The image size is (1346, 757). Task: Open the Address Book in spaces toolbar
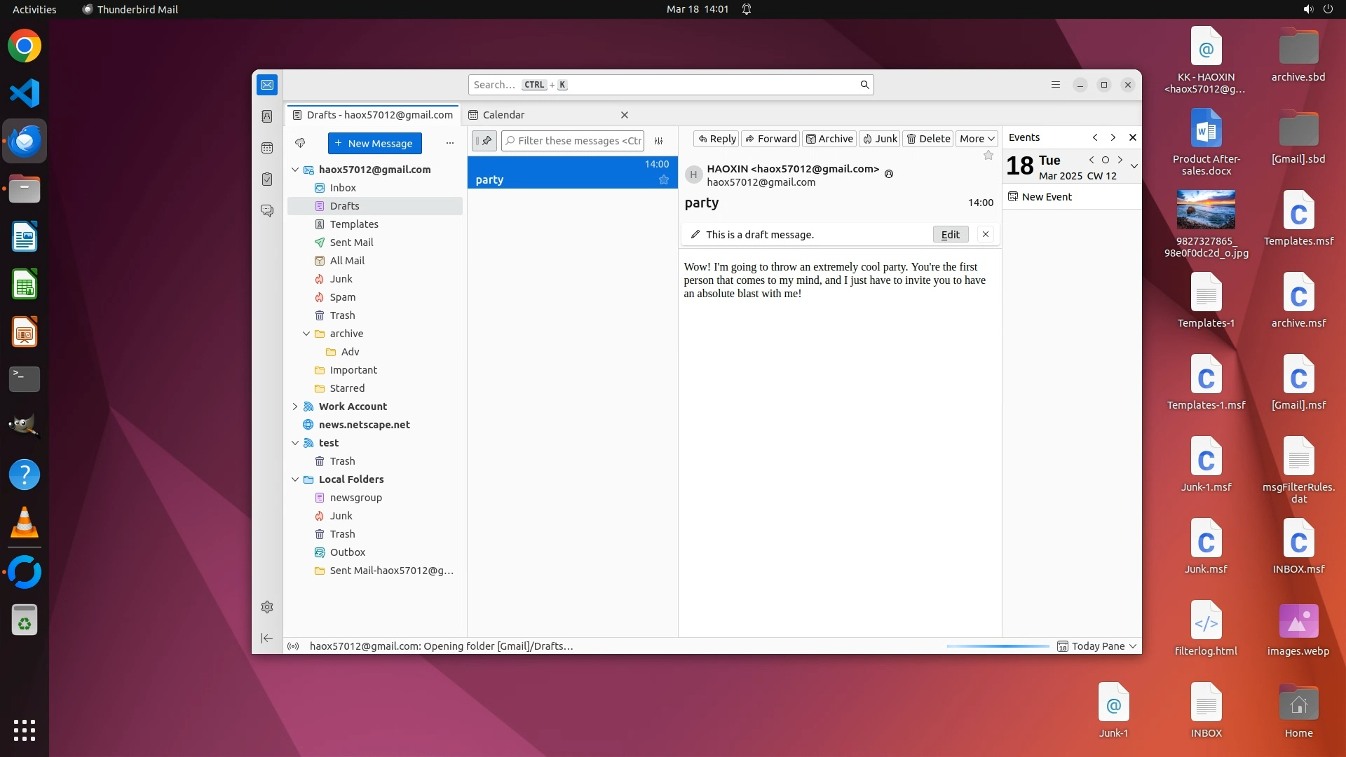[267, 116]
